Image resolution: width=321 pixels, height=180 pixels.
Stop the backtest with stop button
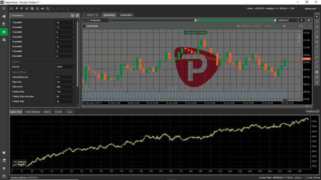point(309,20)
